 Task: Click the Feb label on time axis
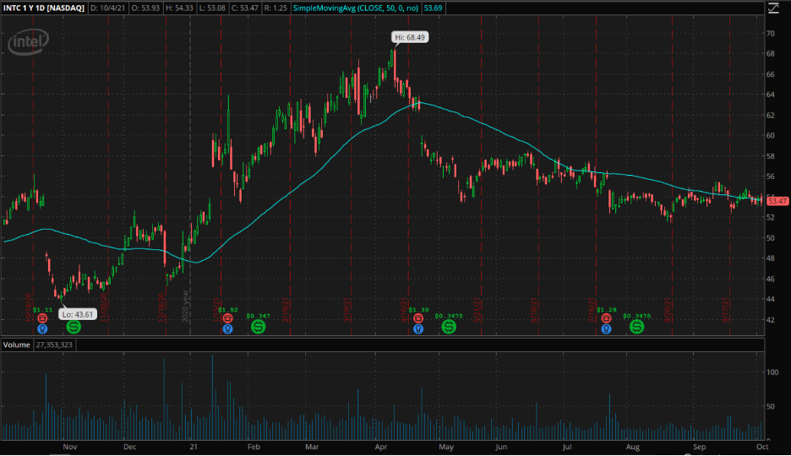[254, 447]
